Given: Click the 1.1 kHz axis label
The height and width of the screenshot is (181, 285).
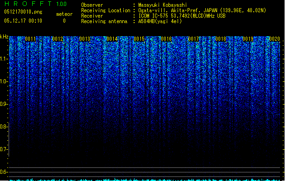Looking at the screenshot, I should tap(4, 59).
